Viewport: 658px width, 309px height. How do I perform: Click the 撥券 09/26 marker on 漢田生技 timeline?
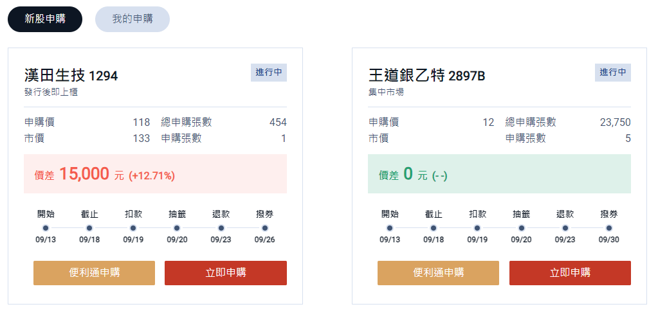(x=264, y=228)
